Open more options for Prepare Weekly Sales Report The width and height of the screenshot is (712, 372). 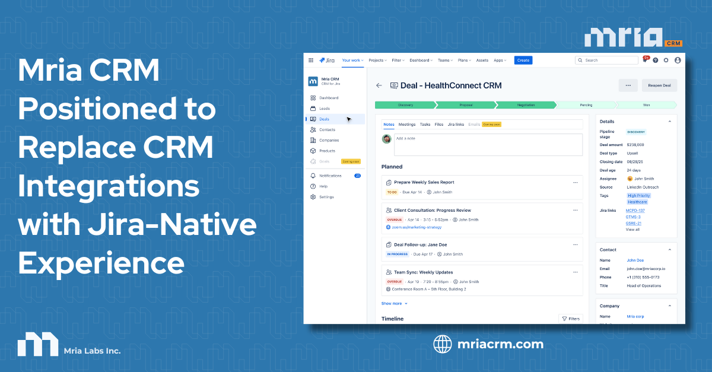(x=575, y=182)
